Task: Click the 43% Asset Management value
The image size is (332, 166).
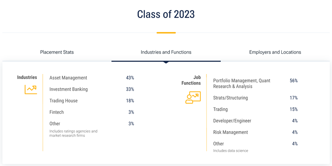Action: [130, 78]
